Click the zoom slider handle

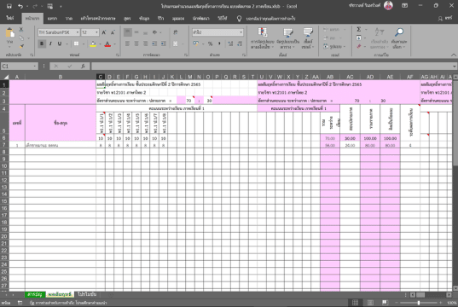(419, 303)
